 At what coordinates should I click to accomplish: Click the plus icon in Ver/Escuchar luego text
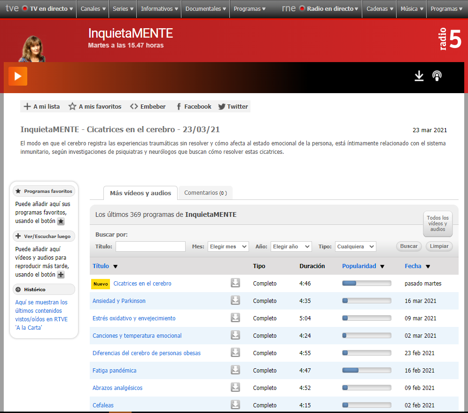[x=61, y=275]
